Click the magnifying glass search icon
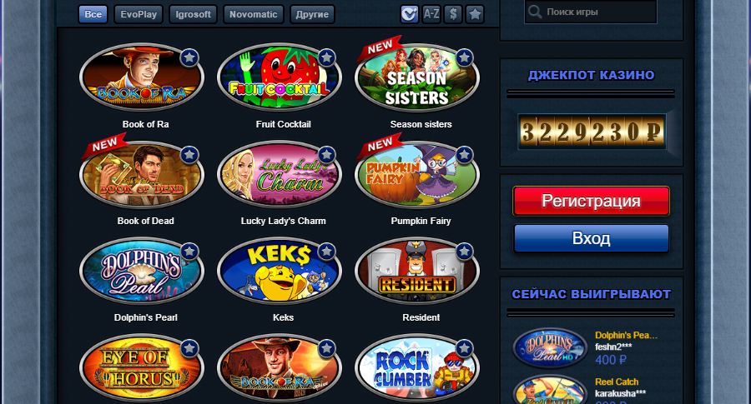Image resolution: width=751 pixels, height=404 pixels. coord(534,12)
